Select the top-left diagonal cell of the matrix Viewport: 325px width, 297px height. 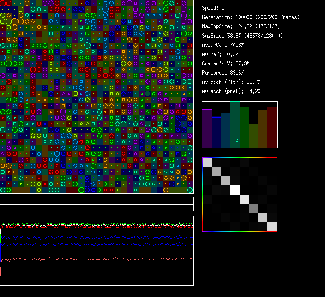tap(207, 162)
